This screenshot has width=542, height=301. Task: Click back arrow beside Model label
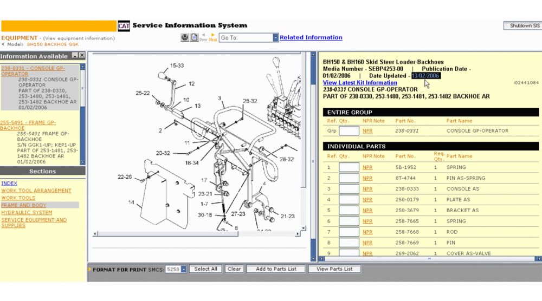coord(3,44)
